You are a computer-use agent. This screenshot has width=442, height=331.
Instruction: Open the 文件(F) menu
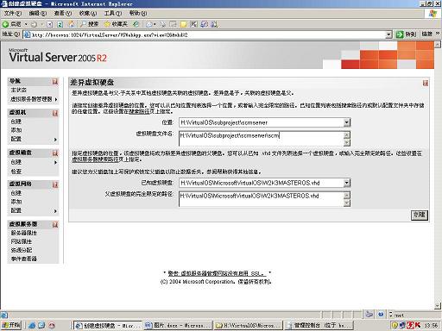pyautogui.click(x=13, y=13)
